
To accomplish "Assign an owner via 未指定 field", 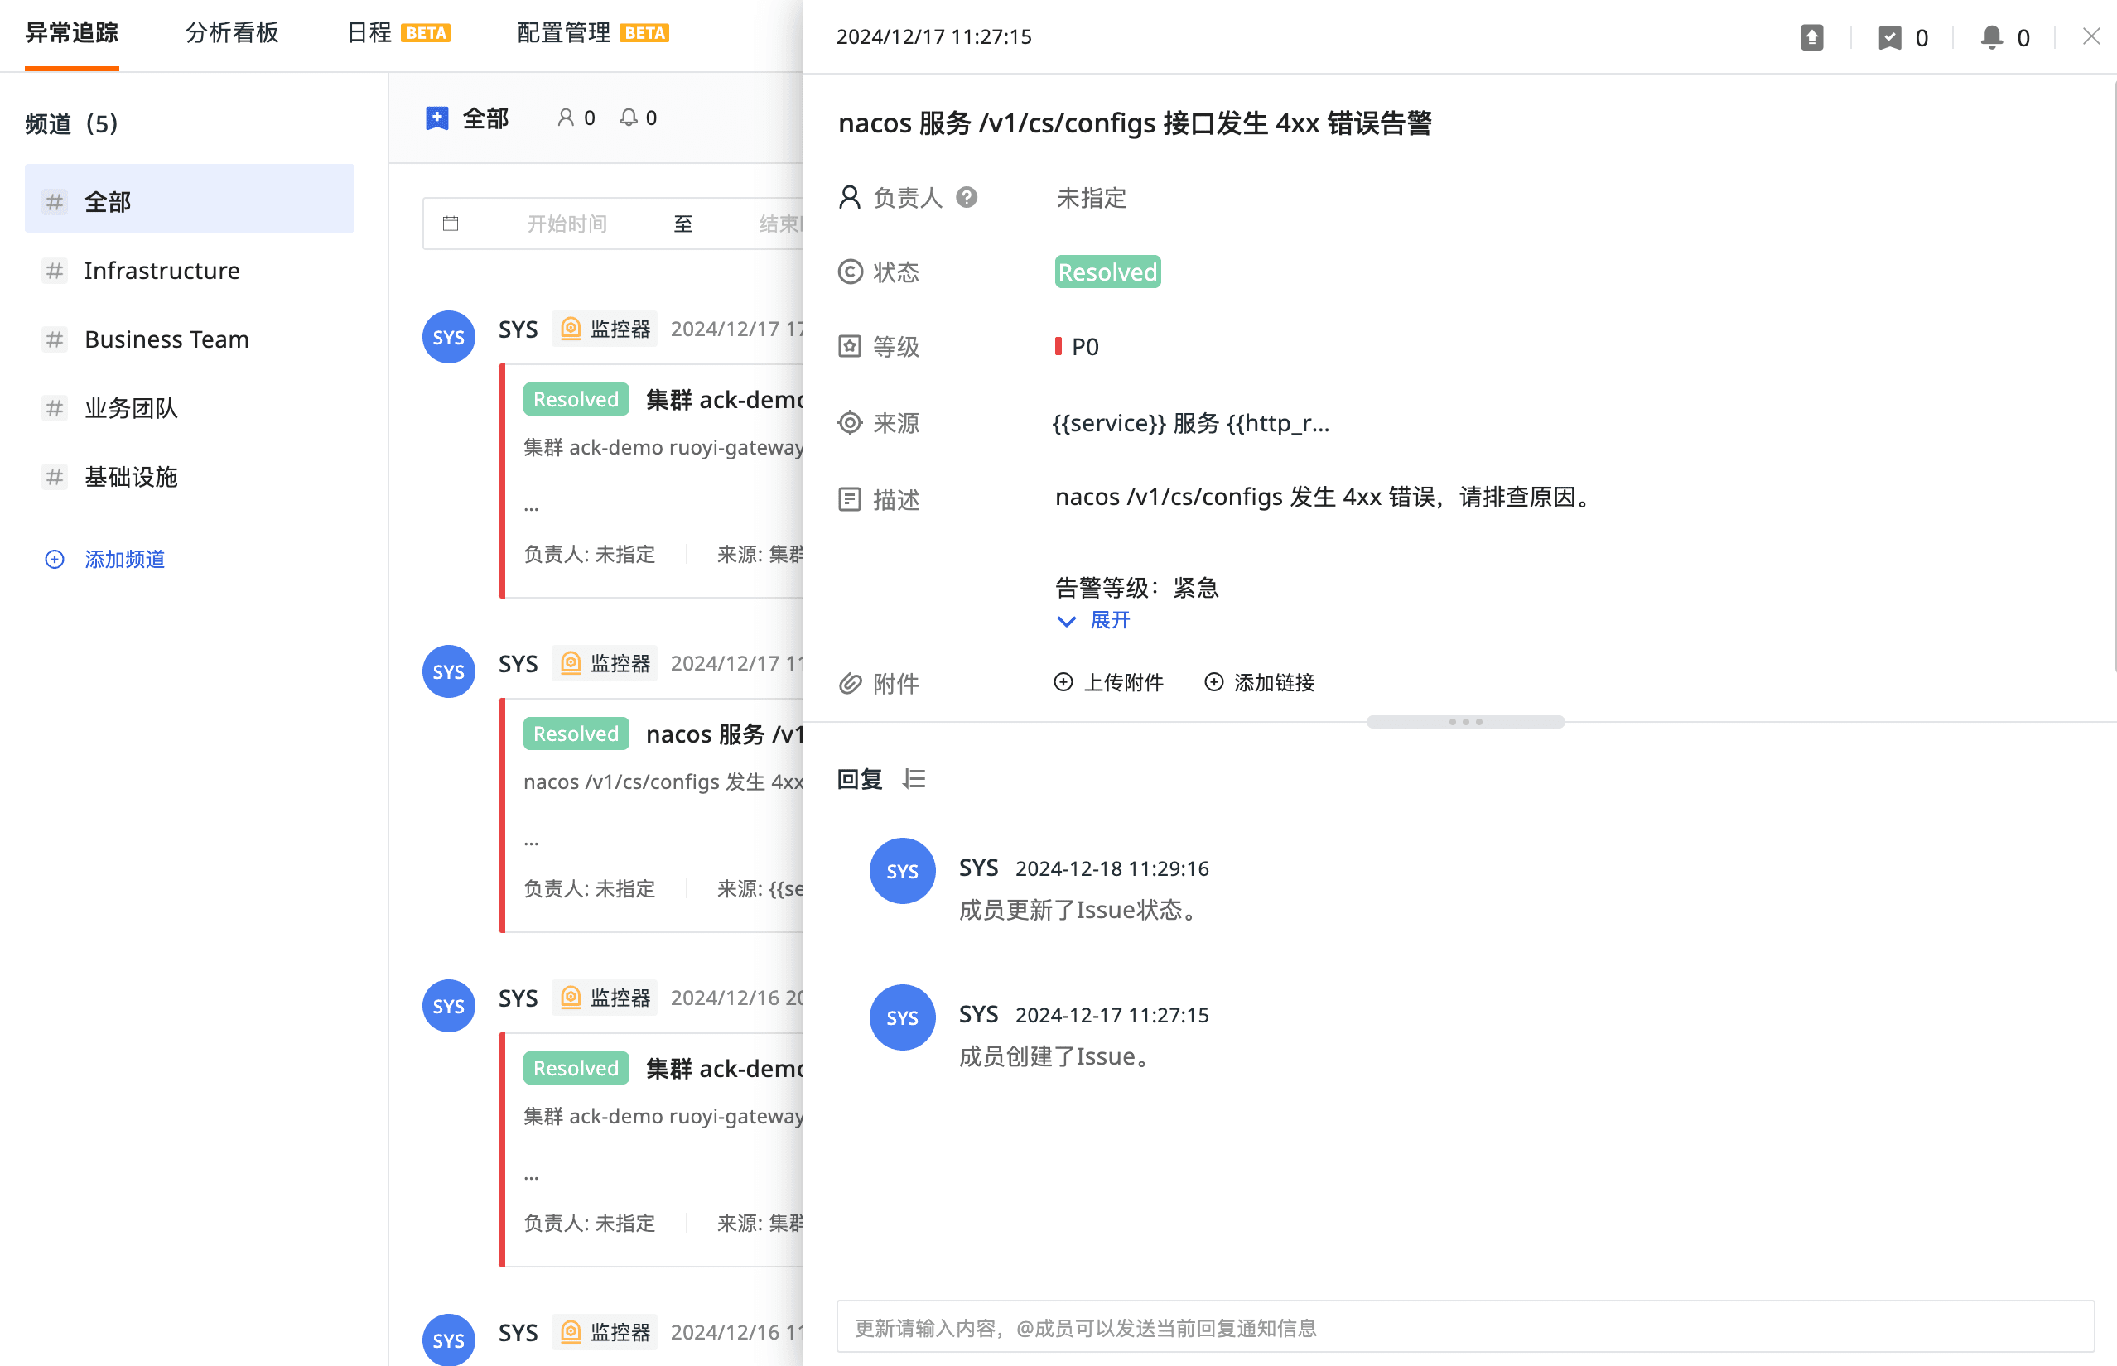I will (x=1091, y=198).
